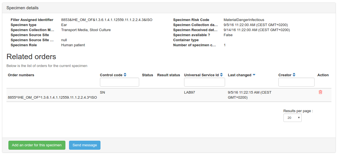The height and width of the screenshot is (155, 339).
Task: Click the Filler Assigned Identifier value
Action: click(x=107, y=20)
